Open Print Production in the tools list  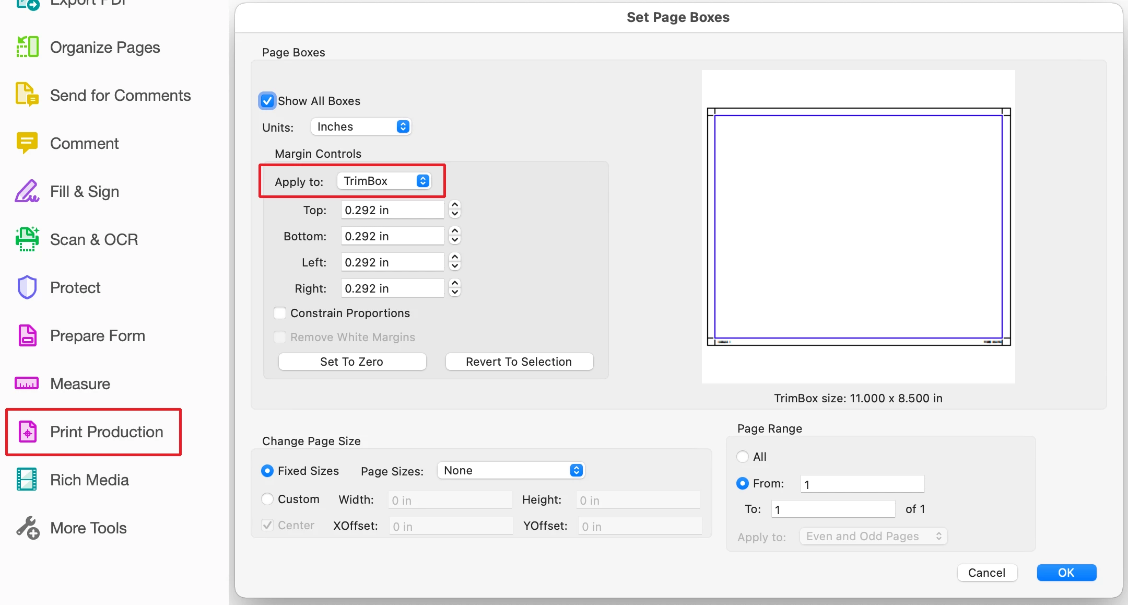(107, 432)
